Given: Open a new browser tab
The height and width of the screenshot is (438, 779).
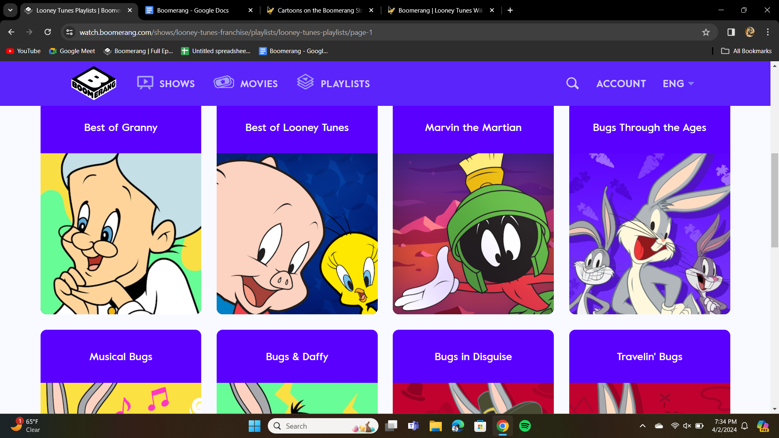Looking at the screenshot, I should point(510,10).
